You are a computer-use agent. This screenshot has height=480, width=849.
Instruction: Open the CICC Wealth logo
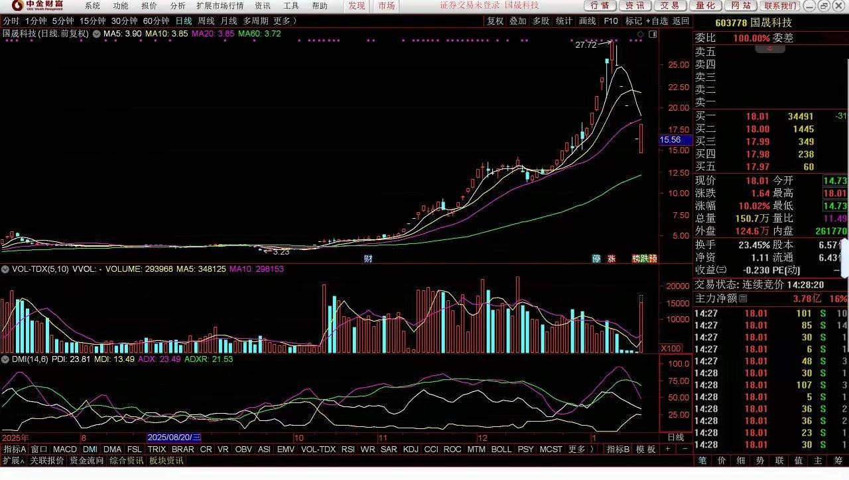(x=37, y=5)
